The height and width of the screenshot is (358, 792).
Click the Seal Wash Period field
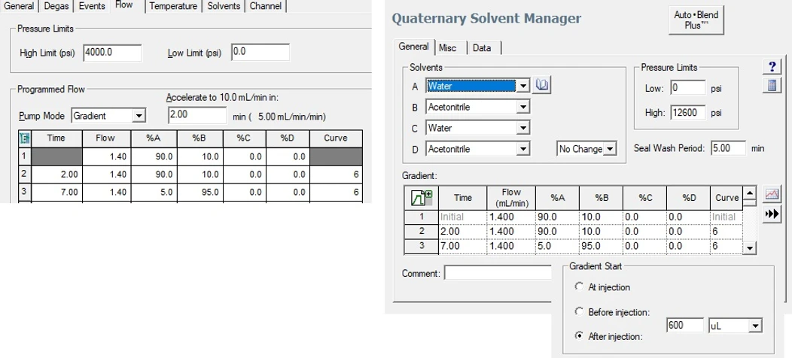click(x=728, y=148)
